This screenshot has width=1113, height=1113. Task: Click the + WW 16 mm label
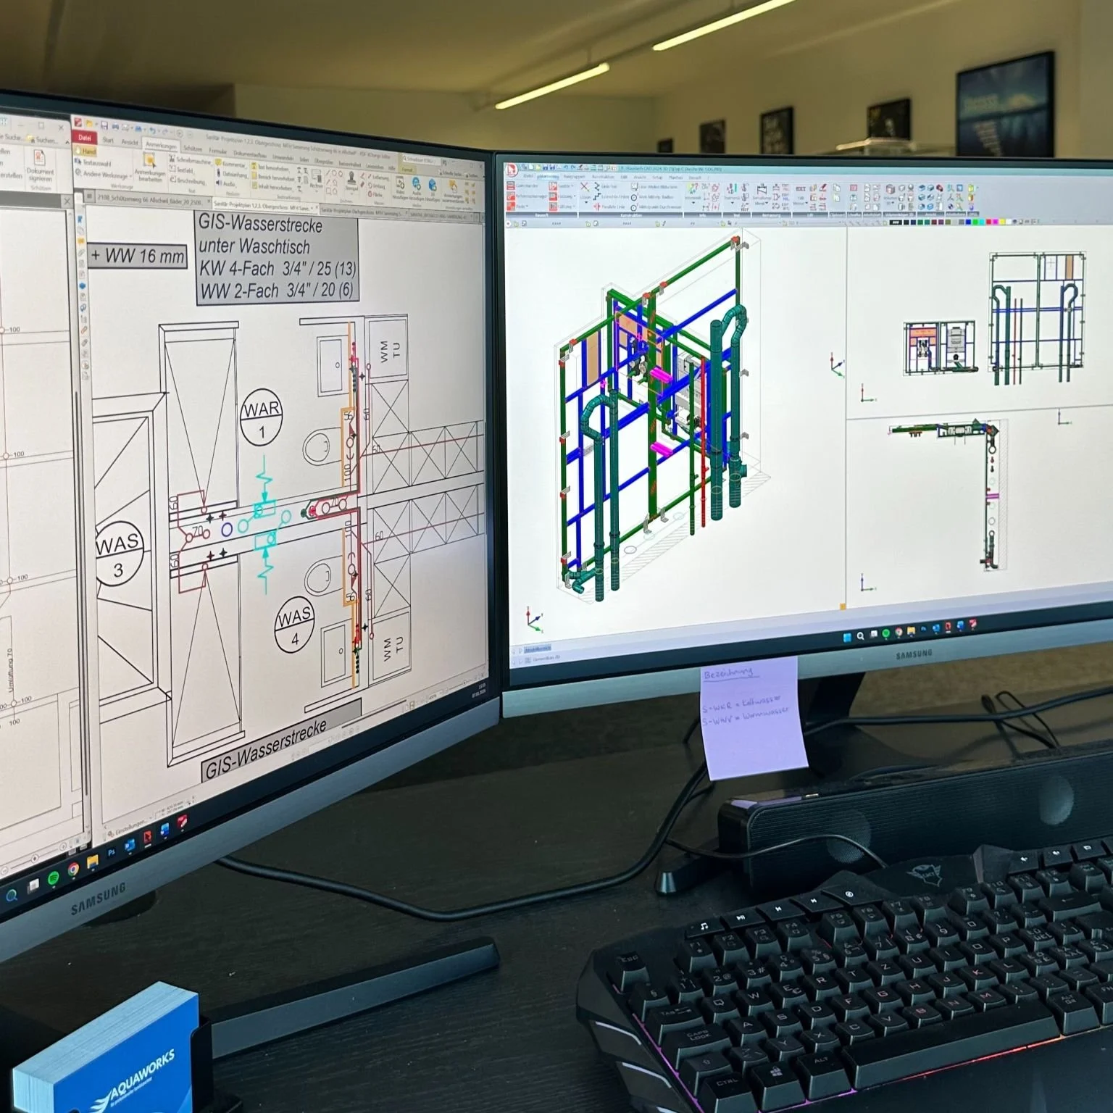pyautogui.click(x=138, y=256)
